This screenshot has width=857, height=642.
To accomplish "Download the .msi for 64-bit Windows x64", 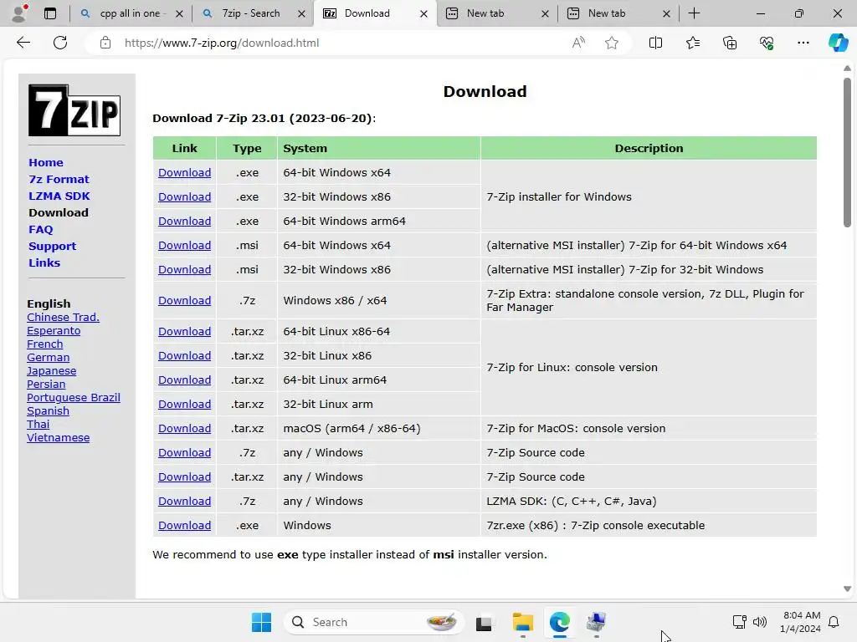I will (184, 245).
